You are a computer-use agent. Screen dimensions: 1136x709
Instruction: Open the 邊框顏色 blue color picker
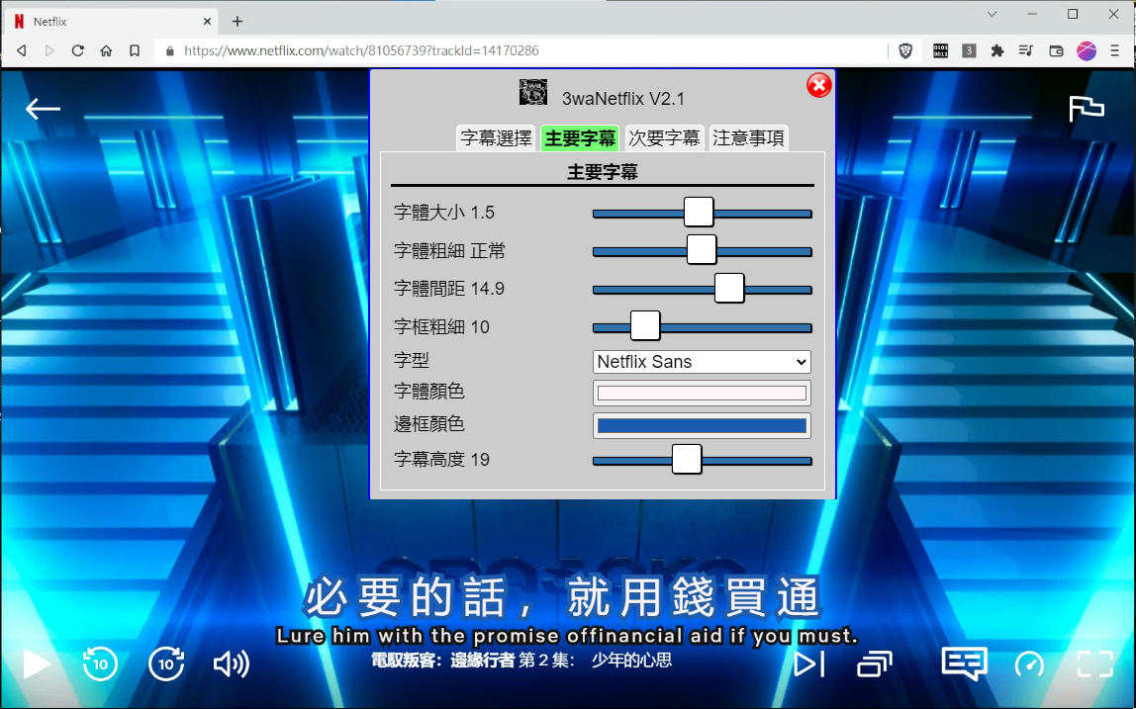coord(702,425)
